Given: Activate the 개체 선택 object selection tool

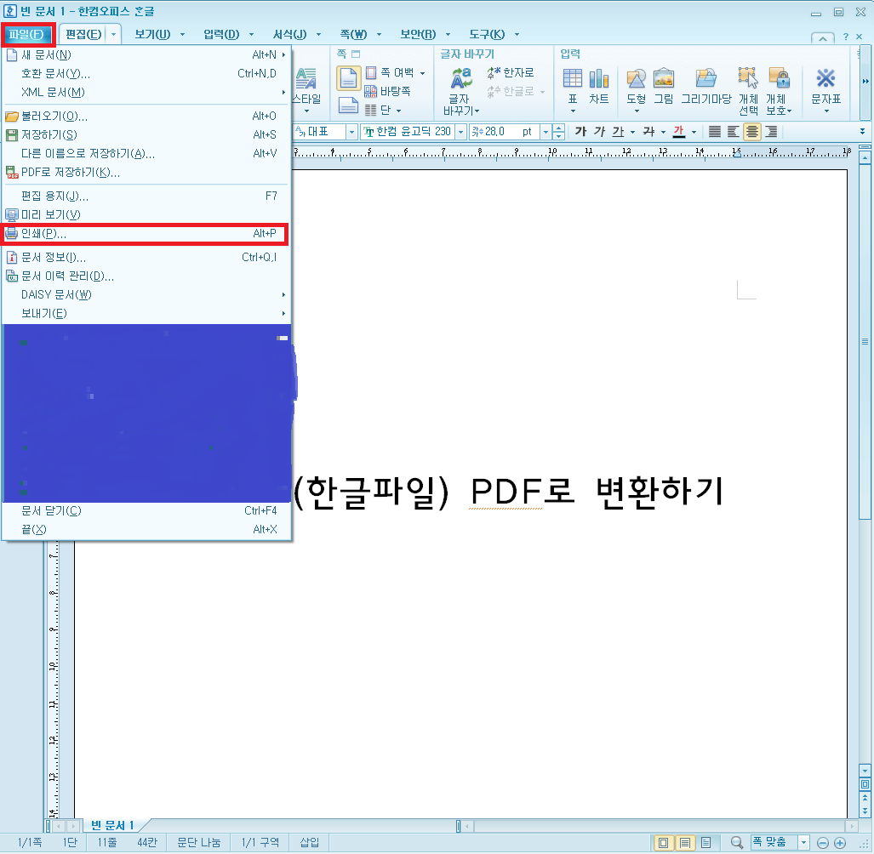Looking at the screenshot, I should coord(747,85).
